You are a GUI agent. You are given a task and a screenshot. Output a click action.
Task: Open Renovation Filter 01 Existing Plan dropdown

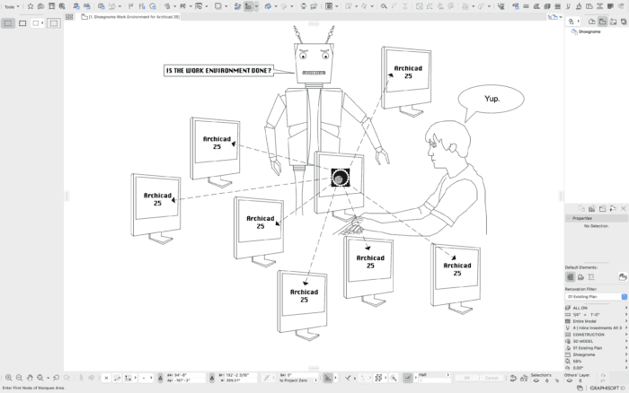point(596,297)
